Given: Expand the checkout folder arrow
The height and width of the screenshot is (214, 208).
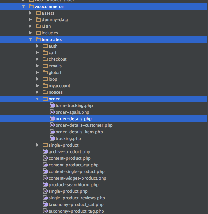Looking at the screenshot, I should pyautogui.click(x=38, y=59).
